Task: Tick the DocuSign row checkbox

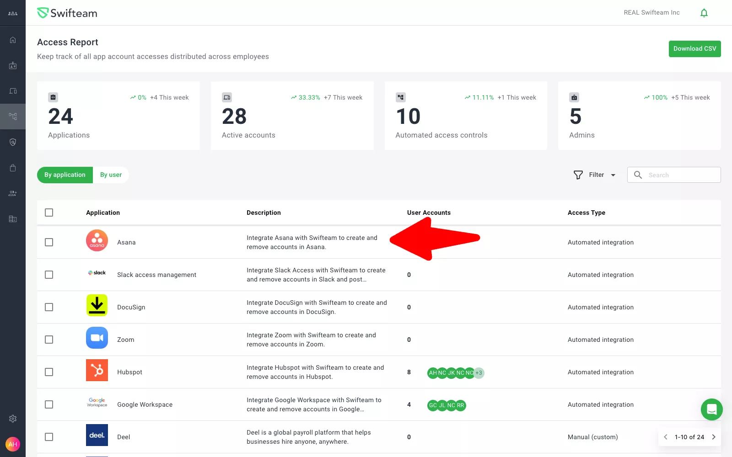Action: click(49, 307)
